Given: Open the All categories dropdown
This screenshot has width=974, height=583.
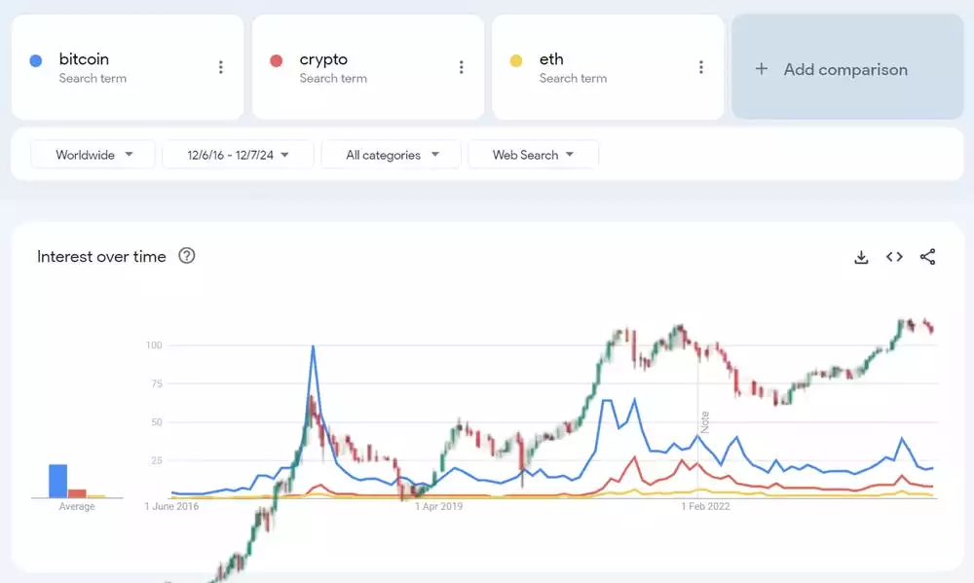Looking at the screenshot, I should [391, 154].
